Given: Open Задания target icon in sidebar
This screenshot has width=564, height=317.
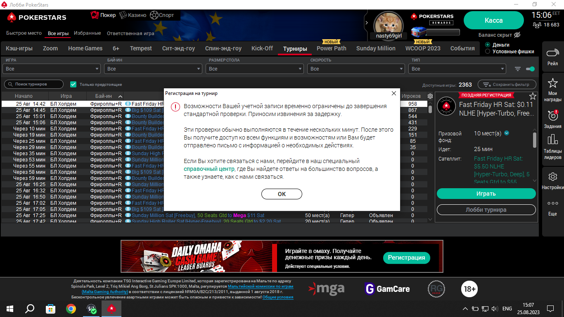Looking at the screenshot, I should coord(552,115).
